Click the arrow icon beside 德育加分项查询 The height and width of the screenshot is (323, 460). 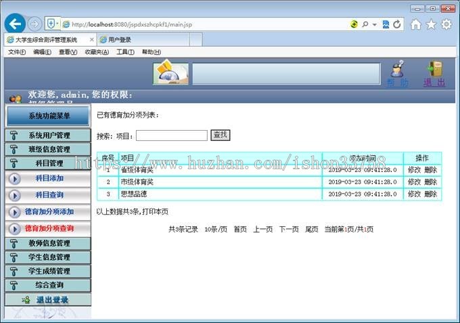[15, 229]
